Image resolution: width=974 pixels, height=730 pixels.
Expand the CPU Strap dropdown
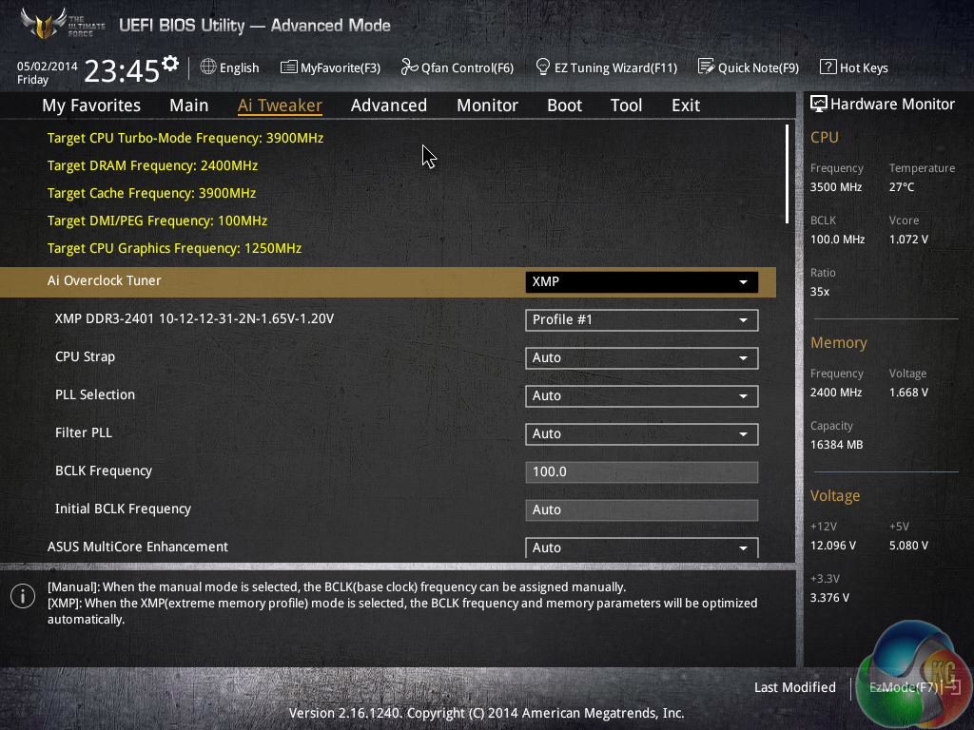click(641, 358)
